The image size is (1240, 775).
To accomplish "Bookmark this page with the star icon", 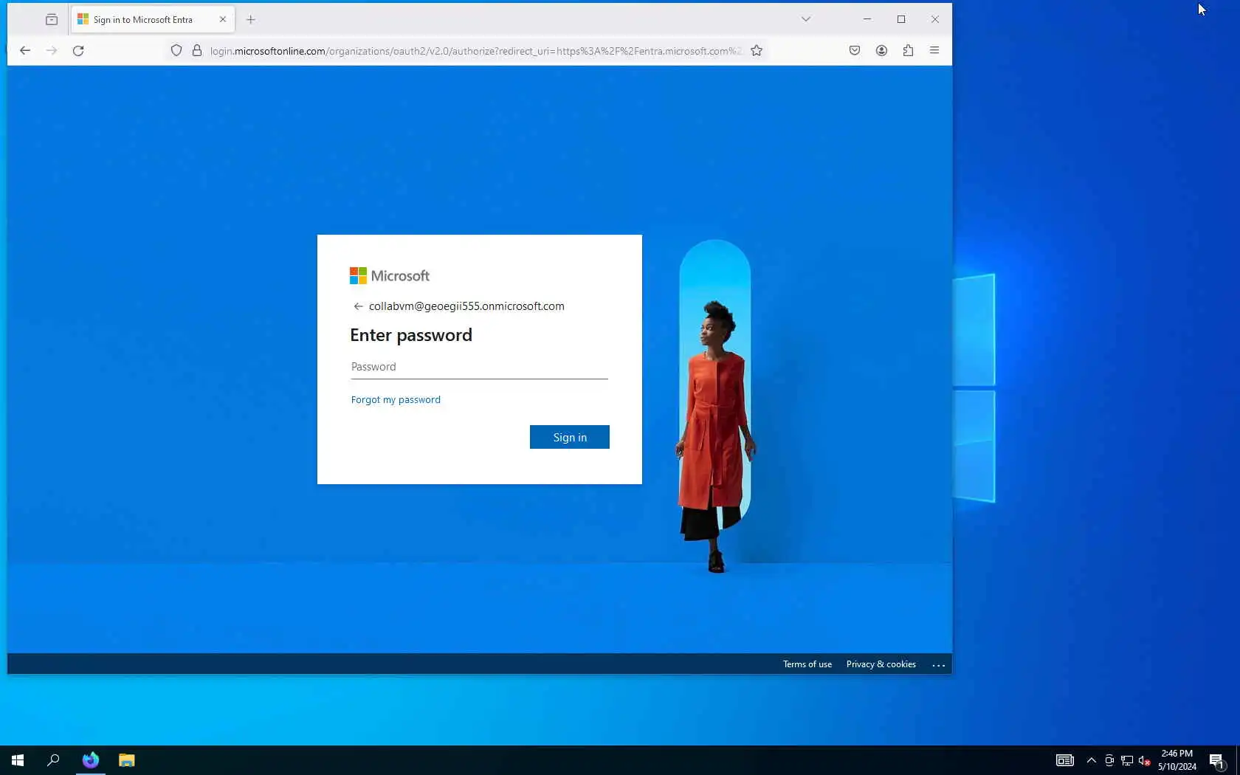I will click(x=757, y=50).
